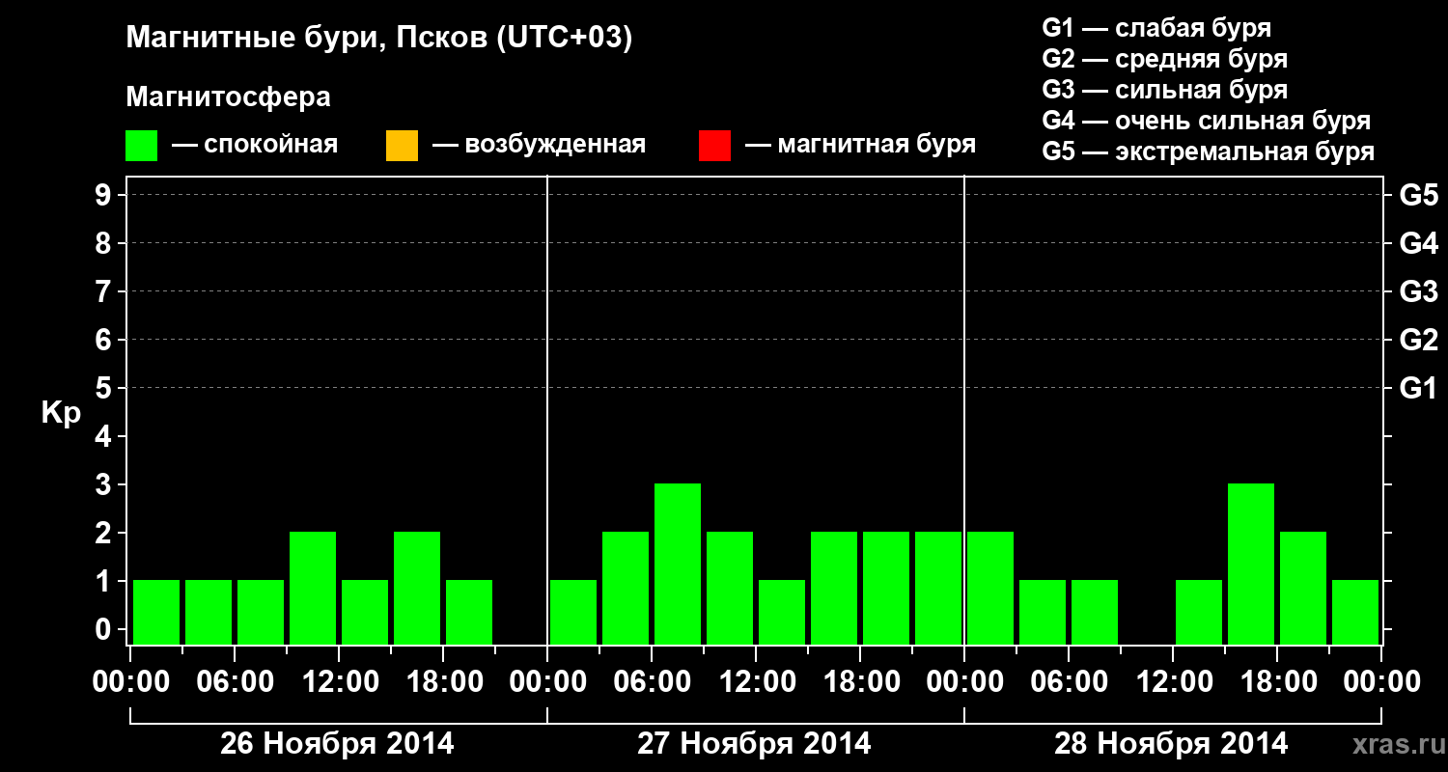Select the 'G5 — экстремальная буря' legend line
Image resolution: width=1448 pixels, height=772 pixels.
[x=1208, y=152]
